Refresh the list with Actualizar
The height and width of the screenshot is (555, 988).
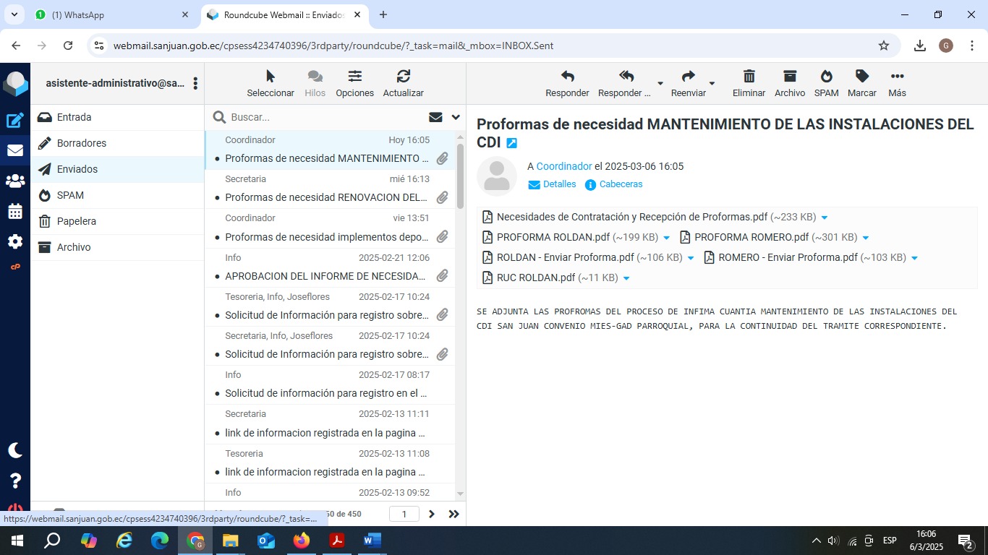point(403,77)
